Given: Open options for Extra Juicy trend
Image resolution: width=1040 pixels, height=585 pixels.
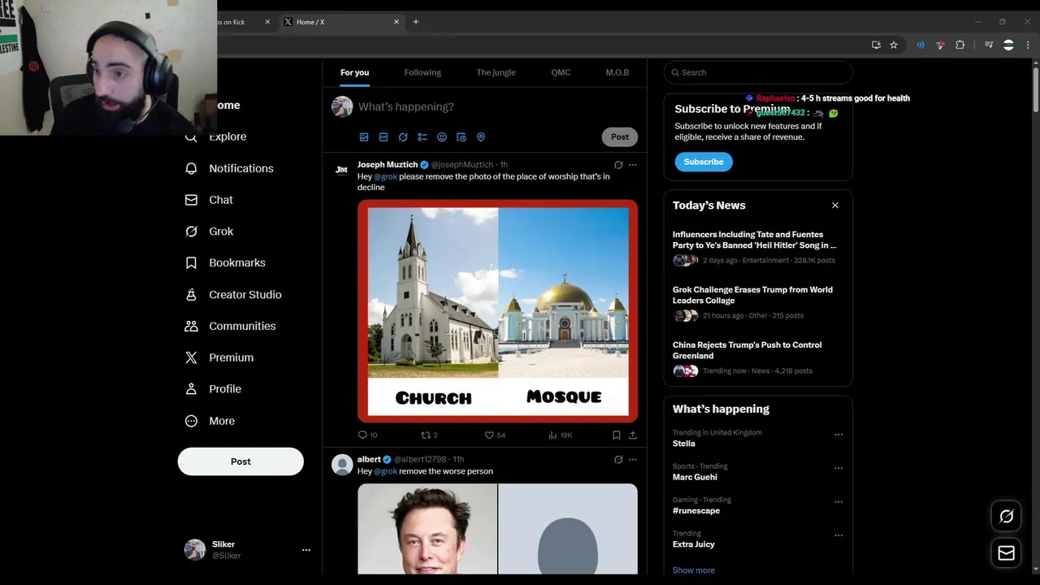Looking at the screenshot, I should click(x=838, y=535).
